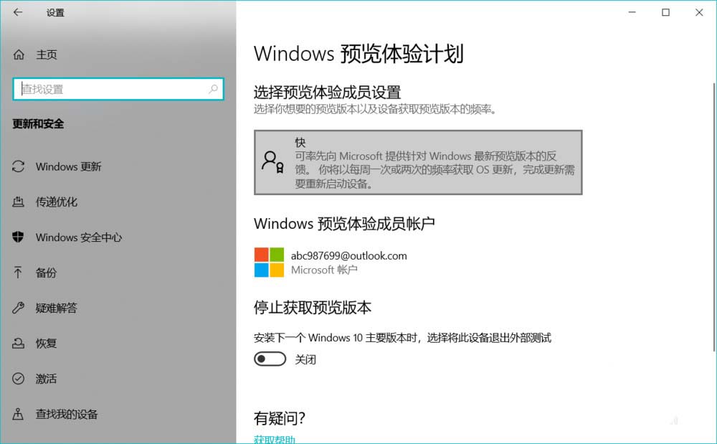Viewport: 717px width, 444px height.
Task: Select the 疑难解答 wrench icon
Action: click(19, 308)
